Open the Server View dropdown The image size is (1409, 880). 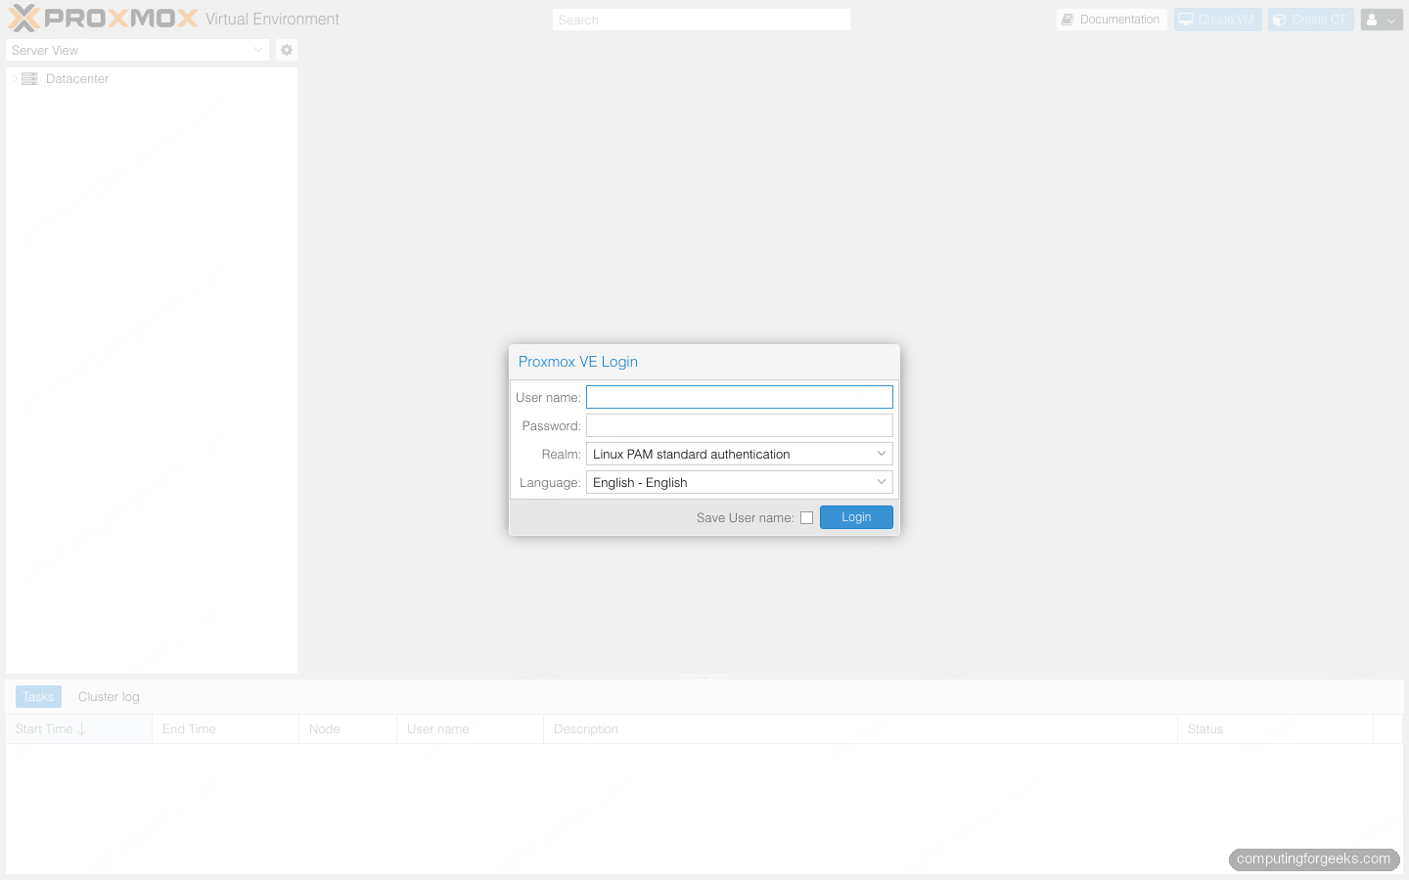(137, 50)
